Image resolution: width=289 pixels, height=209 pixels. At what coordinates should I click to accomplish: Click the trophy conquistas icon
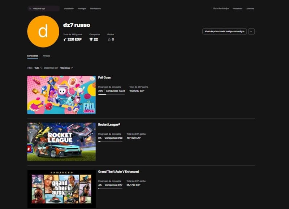coord(91,39)
